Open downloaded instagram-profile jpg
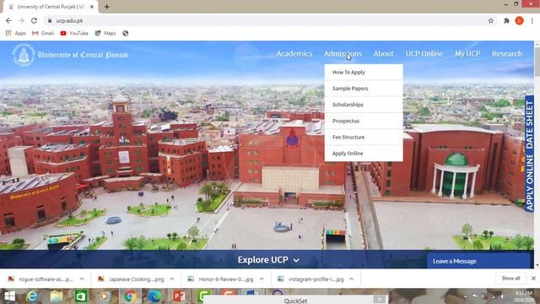 [x=311, y=279]
